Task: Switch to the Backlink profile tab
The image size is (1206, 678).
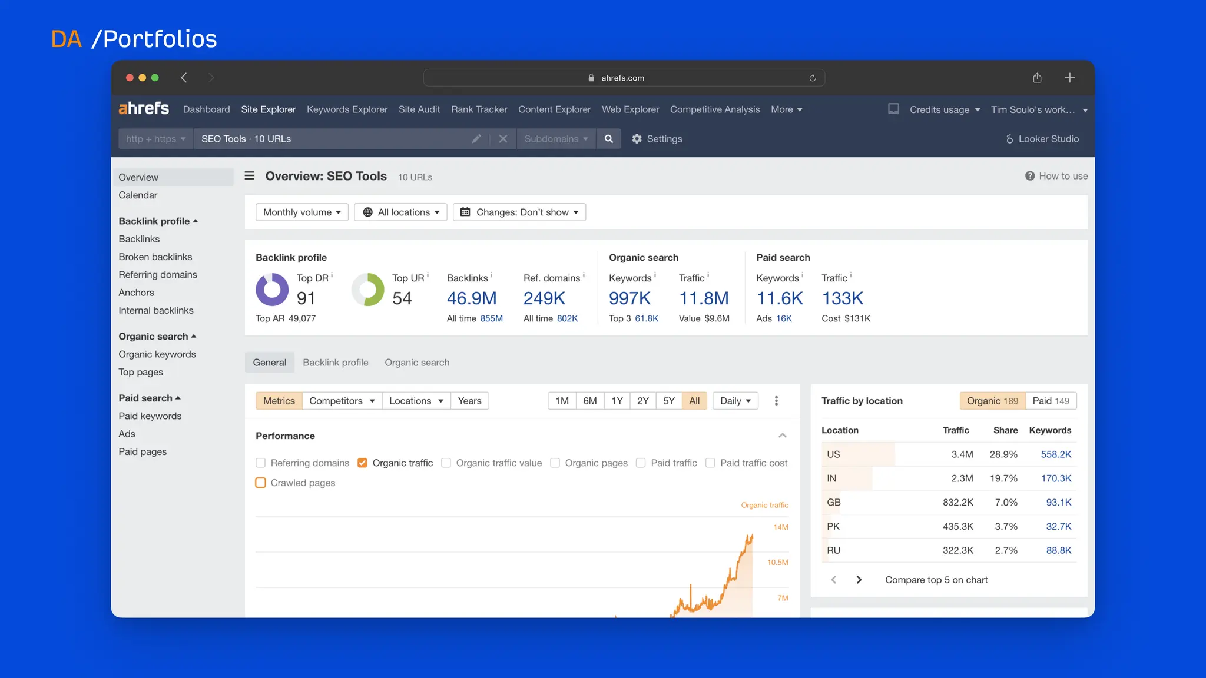Action: point(336,363)
